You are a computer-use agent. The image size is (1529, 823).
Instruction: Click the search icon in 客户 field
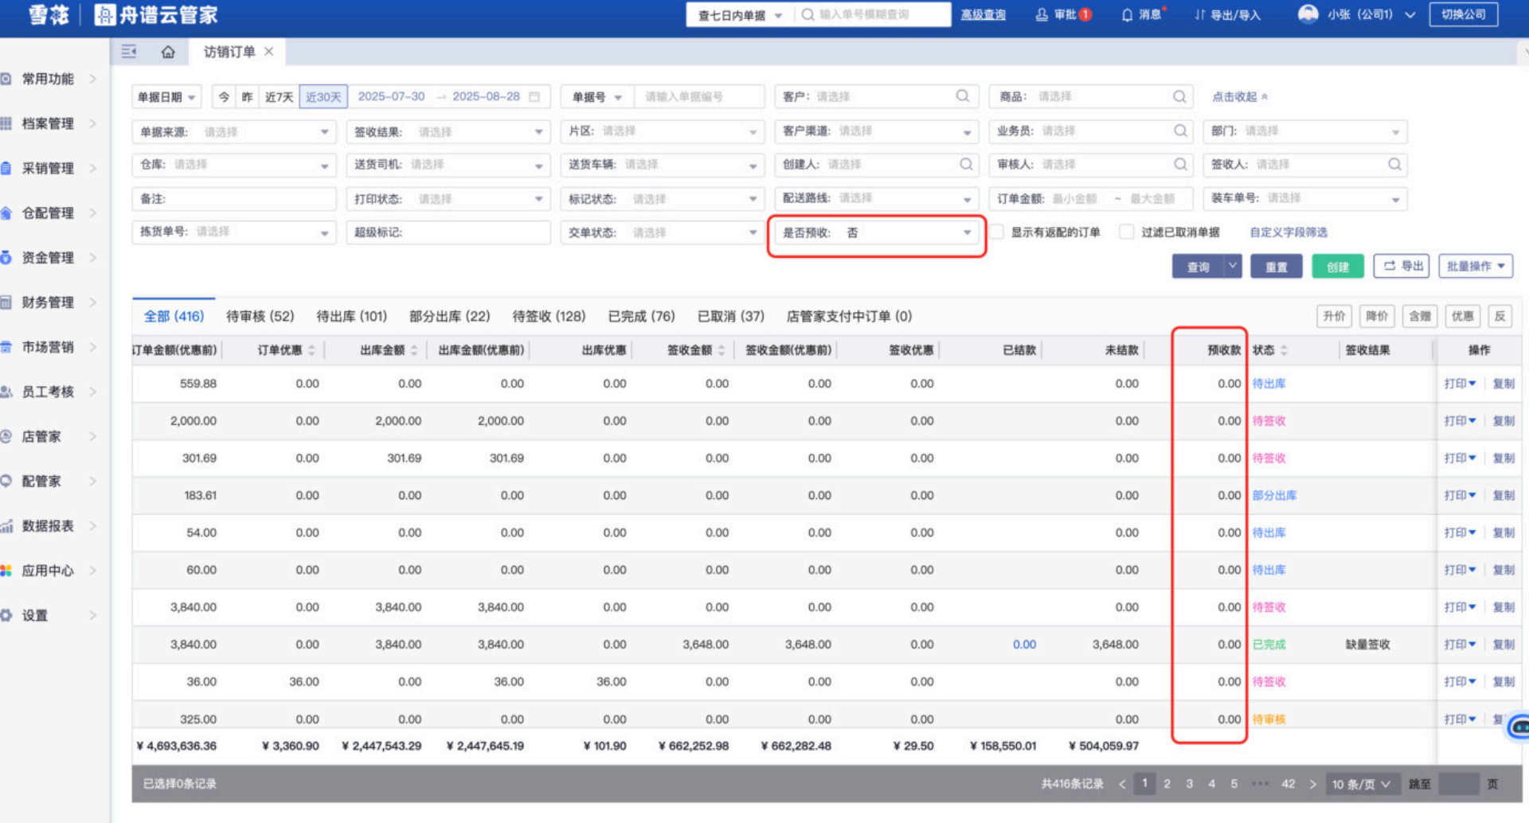962,96
